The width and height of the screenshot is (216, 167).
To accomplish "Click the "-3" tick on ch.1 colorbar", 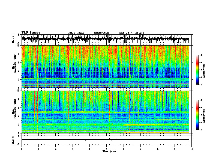I will pos(201,55).
